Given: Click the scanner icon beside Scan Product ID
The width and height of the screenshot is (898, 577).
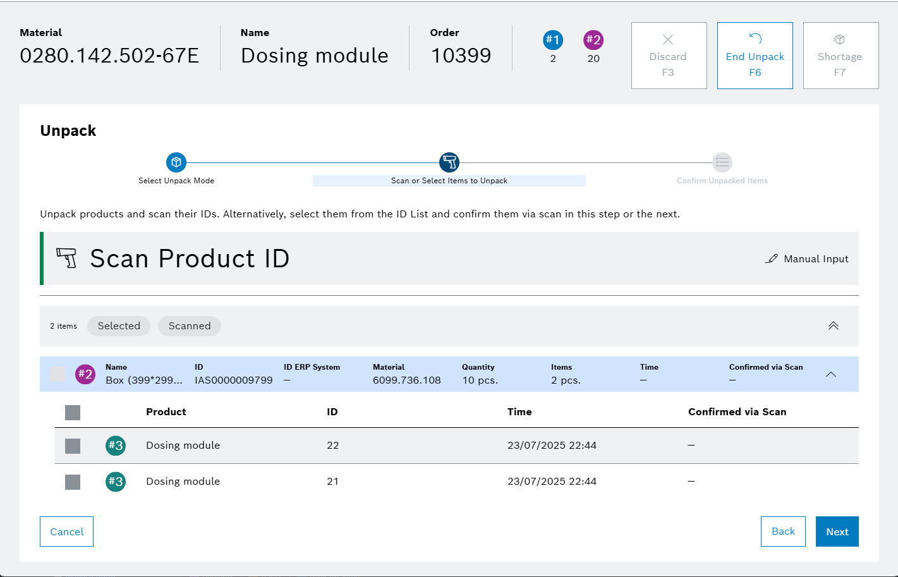Looking at the screenshot, I should [x=66, y=258].
